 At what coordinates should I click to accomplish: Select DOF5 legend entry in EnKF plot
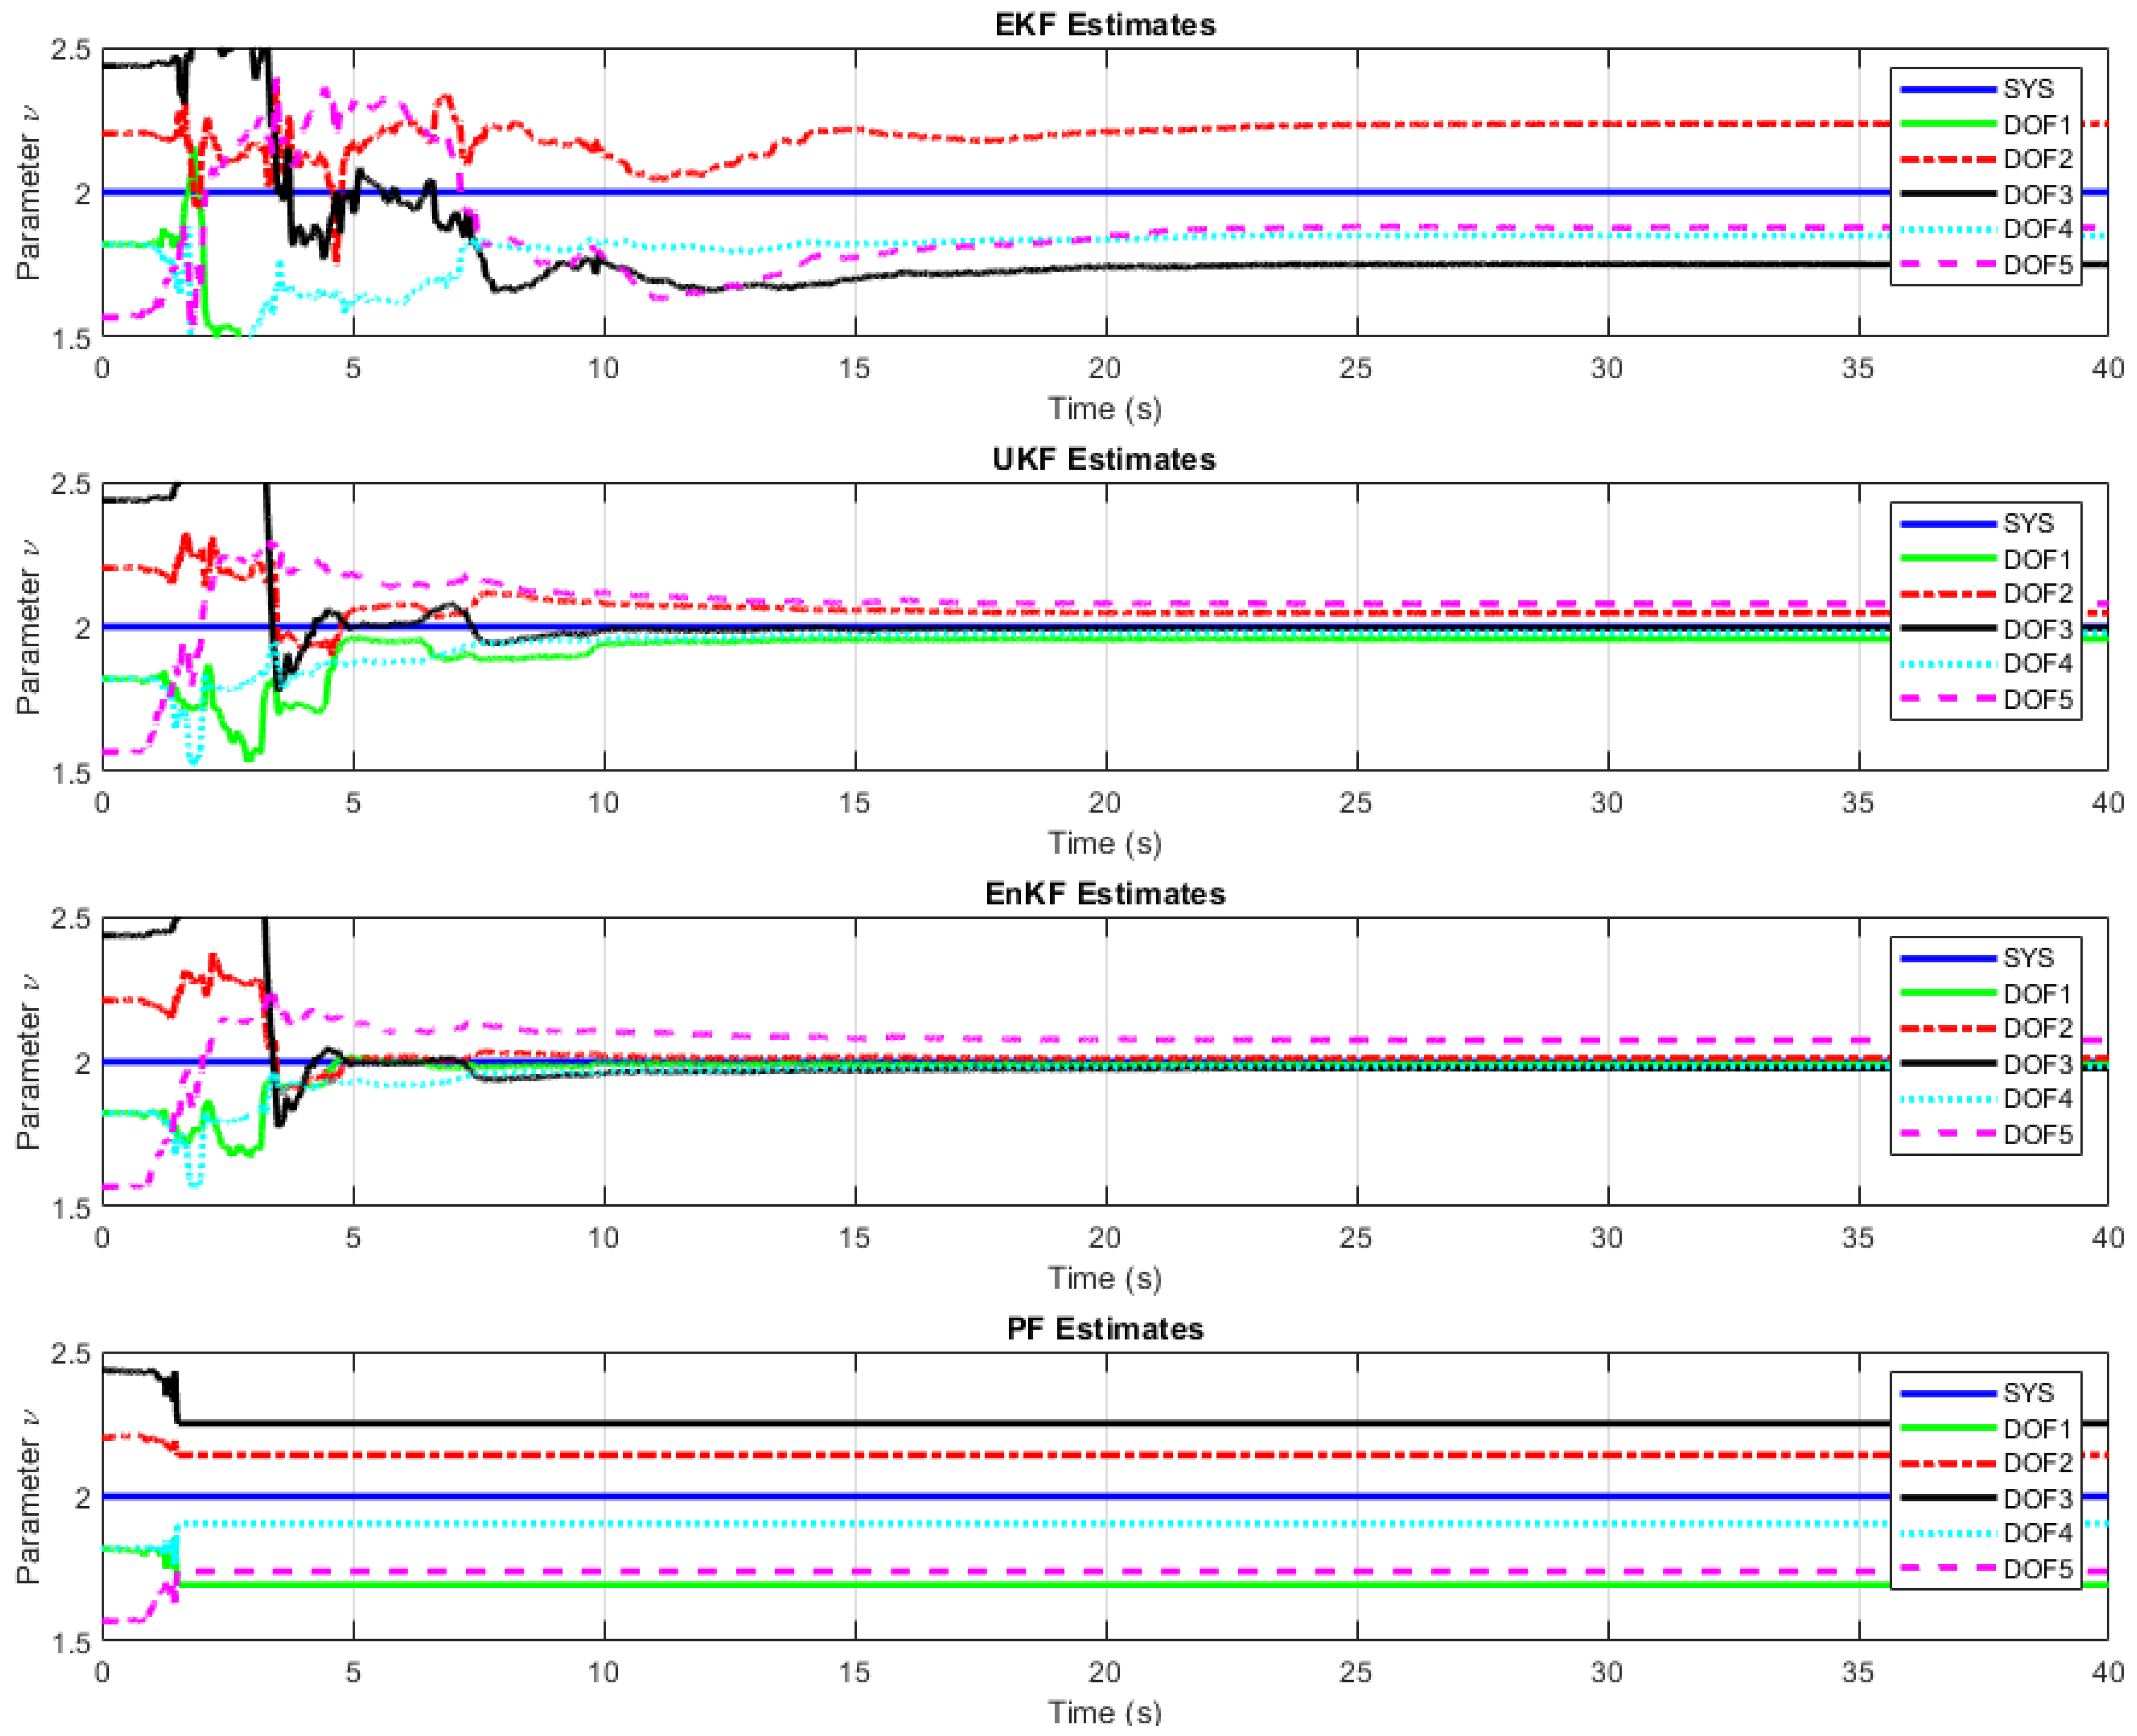2036,1134
